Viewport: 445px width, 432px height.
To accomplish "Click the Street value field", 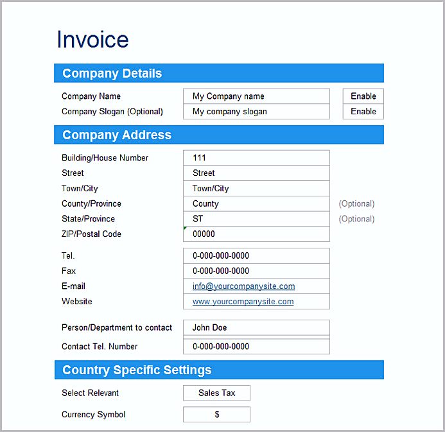I will (x=256, y=173).
